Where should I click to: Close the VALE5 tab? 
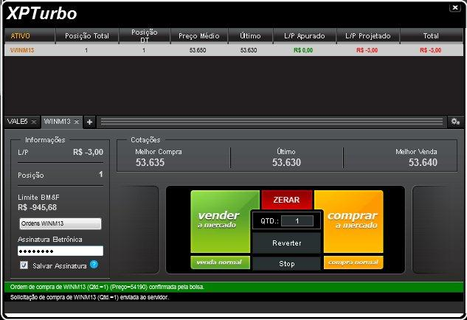[33, 122]
